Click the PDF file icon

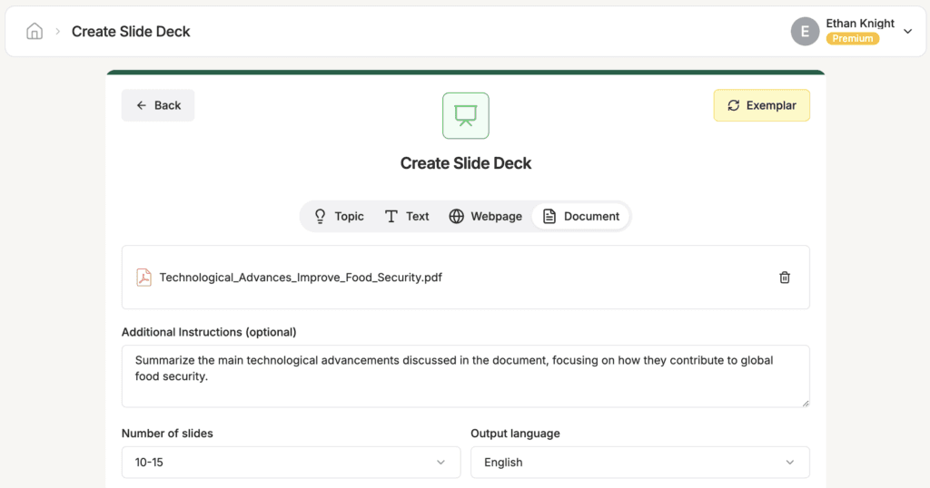(143, 278)
